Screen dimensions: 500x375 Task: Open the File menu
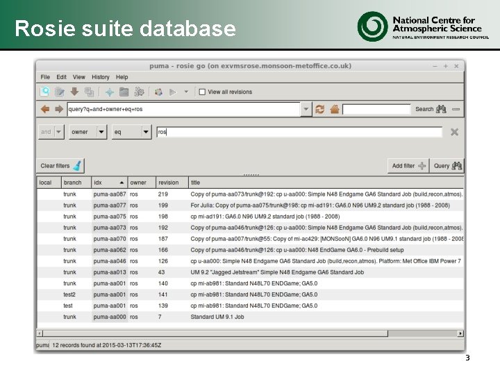pos(45,77)
